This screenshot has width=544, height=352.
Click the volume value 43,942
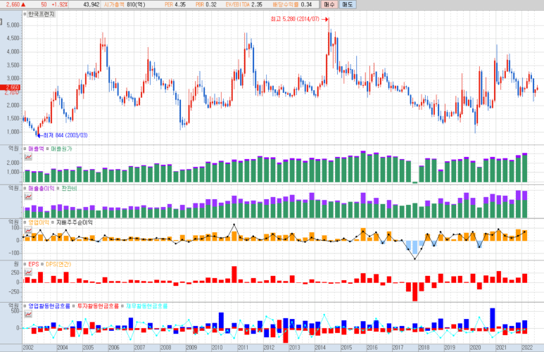[91, 4]
